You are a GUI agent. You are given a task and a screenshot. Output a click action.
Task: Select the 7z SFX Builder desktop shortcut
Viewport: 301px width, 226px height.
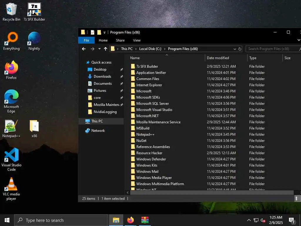[x=34, y=12]
